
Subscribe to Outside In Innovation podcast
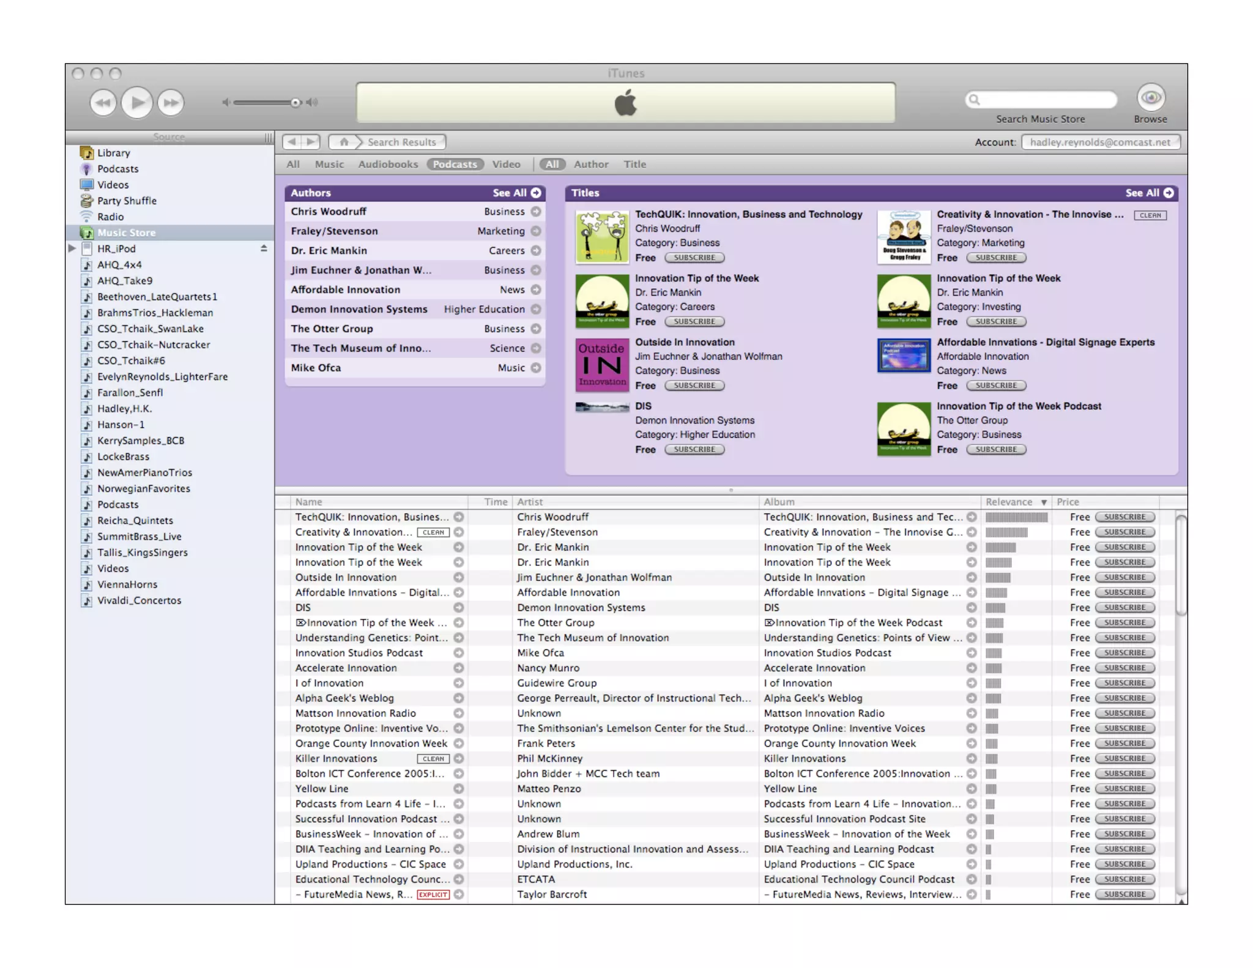click(x=694, y=385)
